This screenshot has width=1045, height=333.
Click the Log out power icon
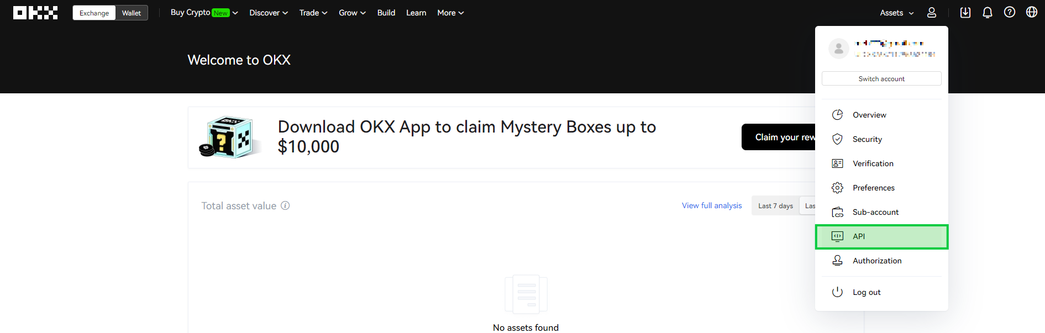click(838, 292)
